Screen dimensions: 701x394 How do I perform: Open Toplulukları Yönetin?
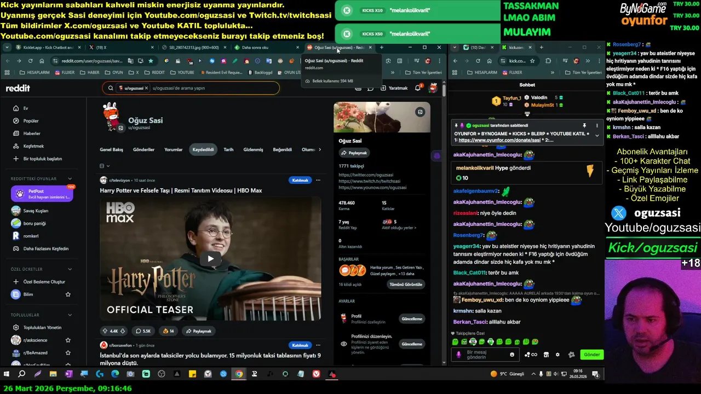[44, 327]
